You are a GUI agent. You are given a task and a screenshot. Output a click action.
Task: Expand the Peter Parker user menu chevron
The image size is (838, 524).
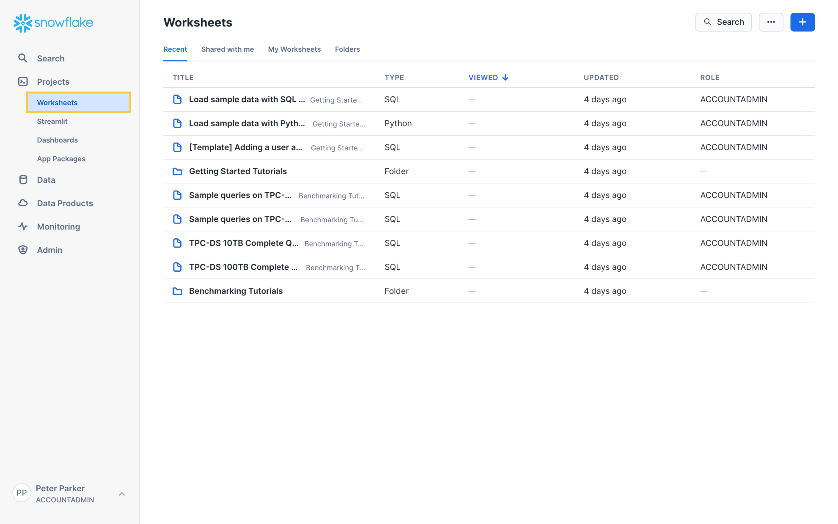[x=121, y=494]
